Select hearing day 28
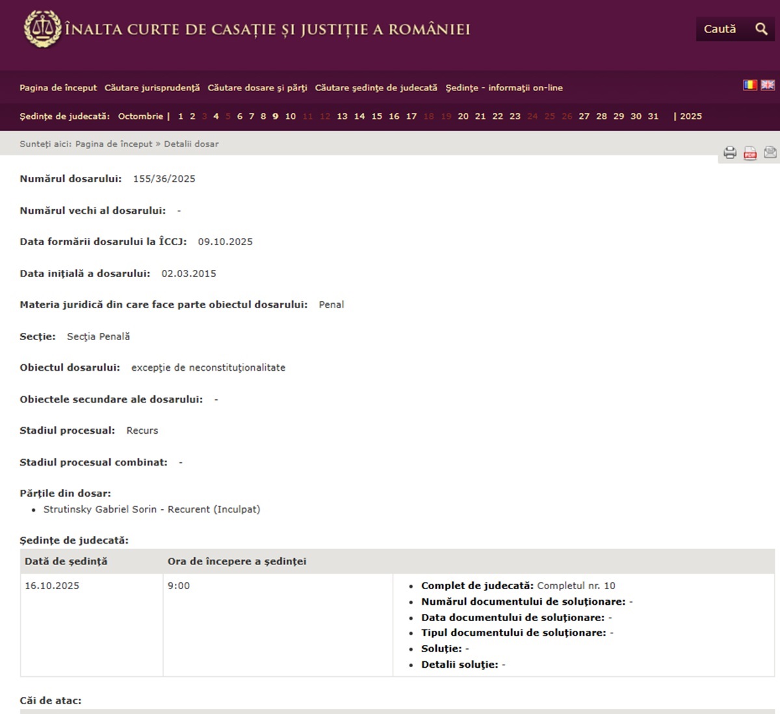 602,116
